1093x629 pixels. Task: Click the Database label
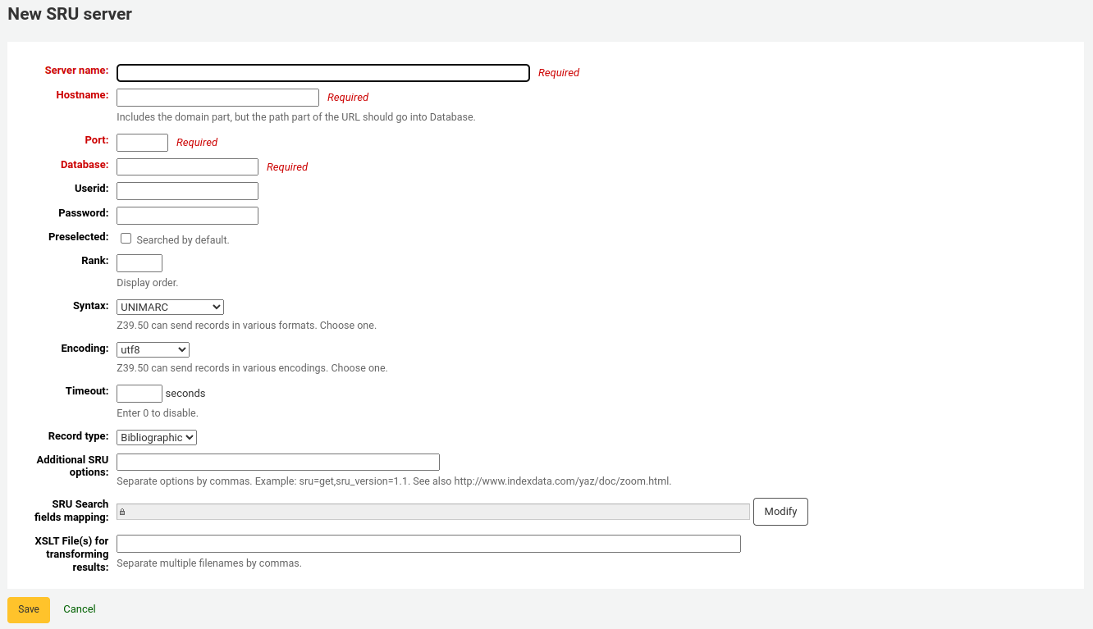tap(85, 165)
